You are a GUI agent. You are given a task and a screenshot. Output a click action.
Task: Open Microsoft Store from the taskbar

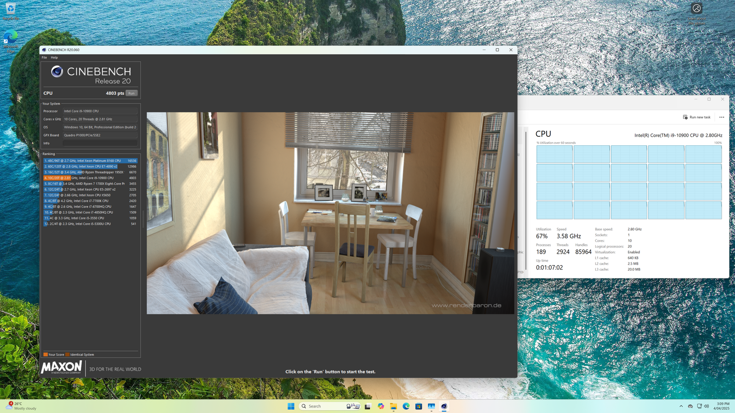pos(418,406)
